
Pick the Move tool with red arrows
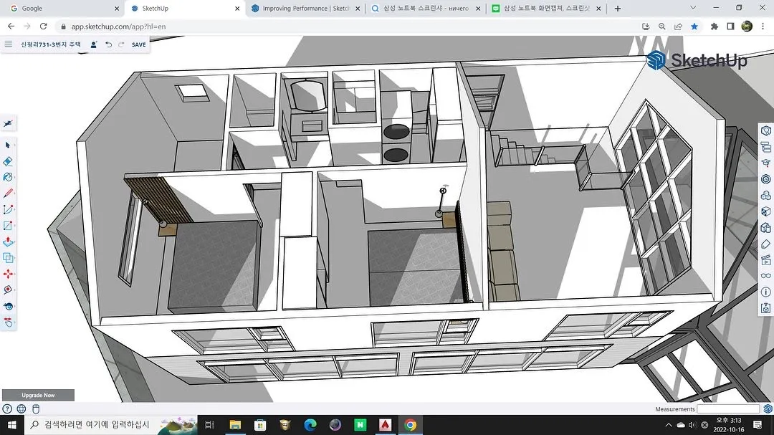[x=9, y=274]
